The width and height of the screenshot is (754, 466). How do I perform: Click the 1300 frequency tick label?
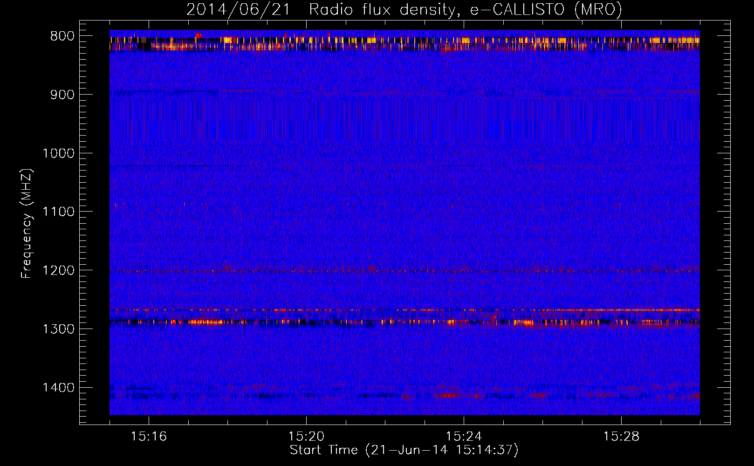[58, 329]
